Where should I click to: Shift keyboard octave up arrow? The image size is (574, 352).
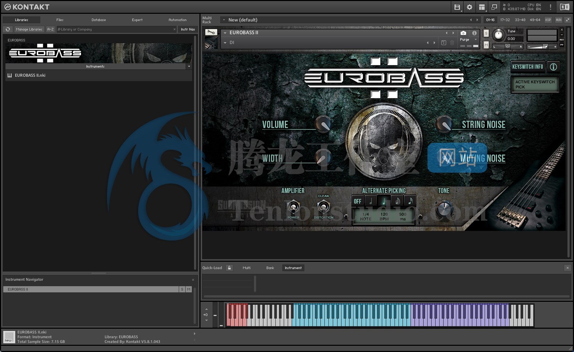click(x=206, y=309)
